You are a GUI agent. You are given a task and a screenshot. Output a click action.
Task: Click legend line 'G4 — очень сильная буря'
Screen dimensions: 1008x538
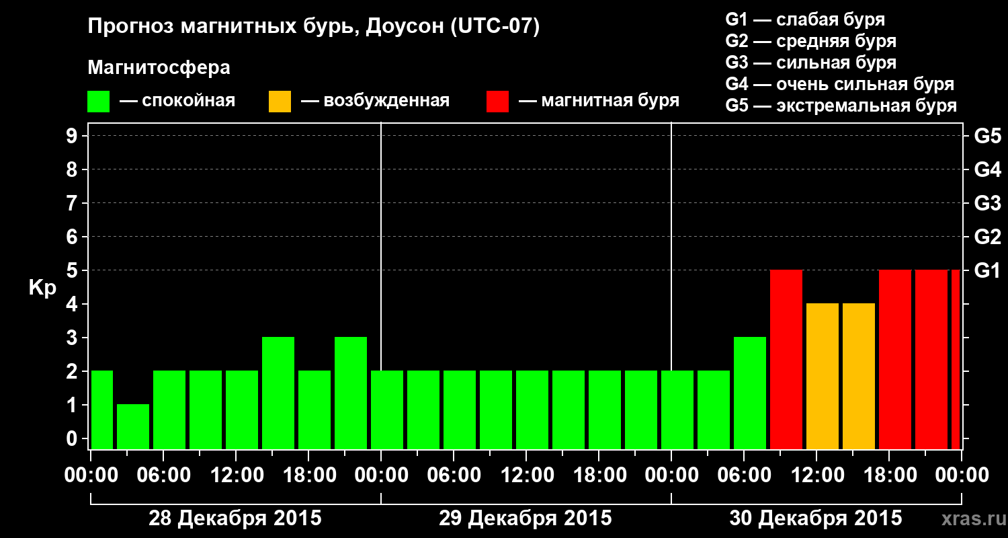click(840, 84)
